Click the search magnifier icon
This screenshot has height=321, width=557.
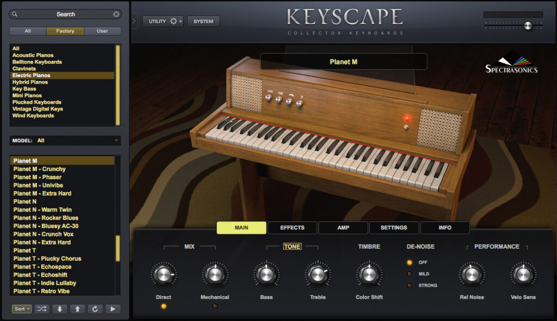(x=15, y=14)
